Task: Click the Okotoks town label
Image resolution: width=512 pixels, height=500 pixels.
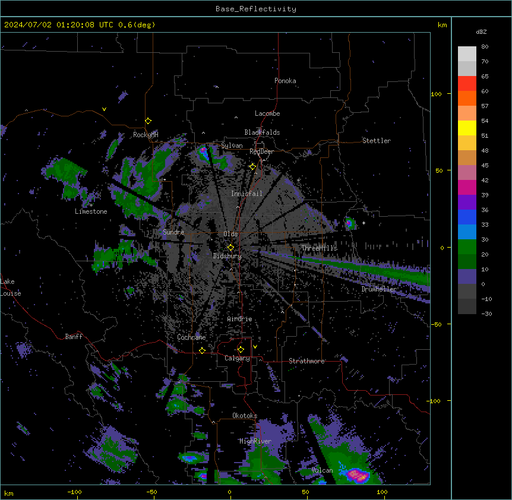Action: pyautogui.click(x=245, y=416)
